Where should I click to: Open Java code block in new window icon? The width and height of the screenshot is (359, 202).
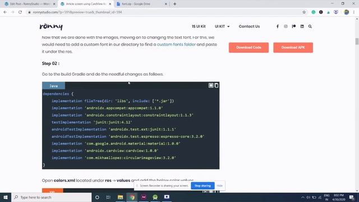point(211,85)
